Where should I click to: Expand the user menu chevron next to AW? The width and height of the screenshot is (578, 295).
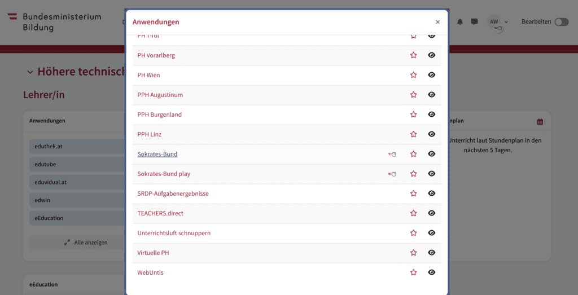tap(506, 22)
